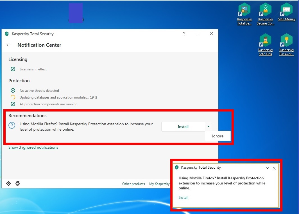This screenshot has height=214, width=299.
Task: Expand the chevron in the popup notification
Action: point(268,168)
